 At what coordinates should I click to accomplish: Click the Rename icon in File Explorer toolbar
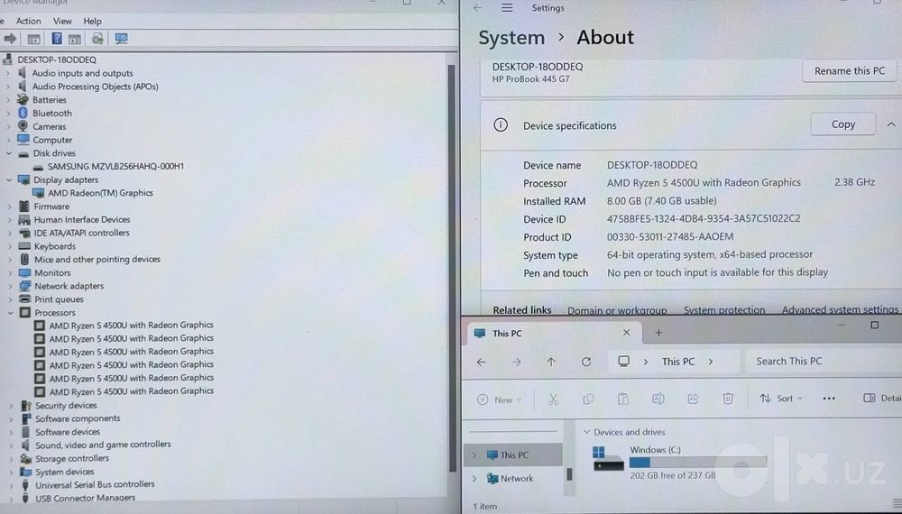pyautogui.click(x=658, y=399)
